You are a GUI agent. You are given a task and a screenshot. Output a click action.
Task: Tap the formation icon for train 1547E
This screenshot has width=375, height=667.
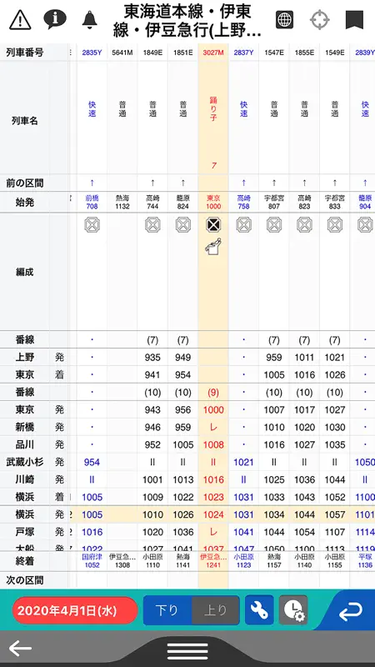(274, 224)
